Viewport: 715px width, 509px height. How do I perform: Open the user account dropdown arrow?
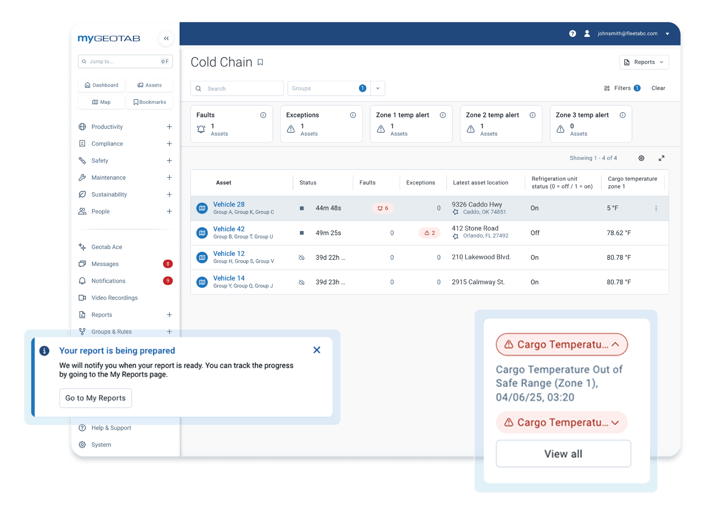point(668,34)
